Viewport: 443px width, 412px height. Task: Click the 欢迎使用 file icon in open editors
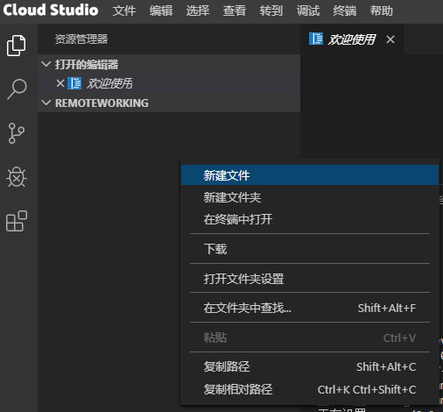pyautogui.click(x=74, y=83)
